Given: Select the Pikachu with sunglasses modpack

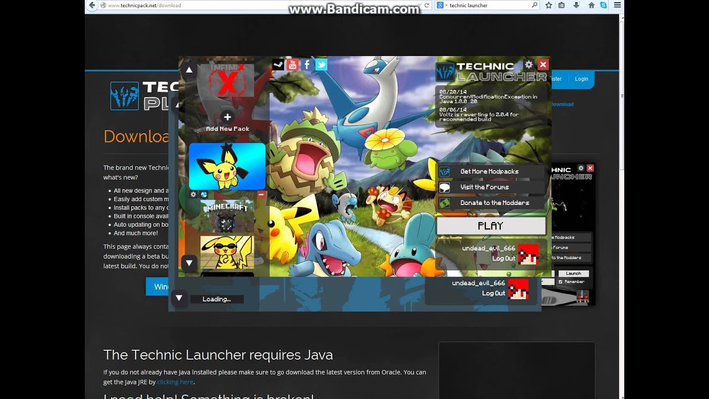Looking at the screenshot, I should point(227,253).
